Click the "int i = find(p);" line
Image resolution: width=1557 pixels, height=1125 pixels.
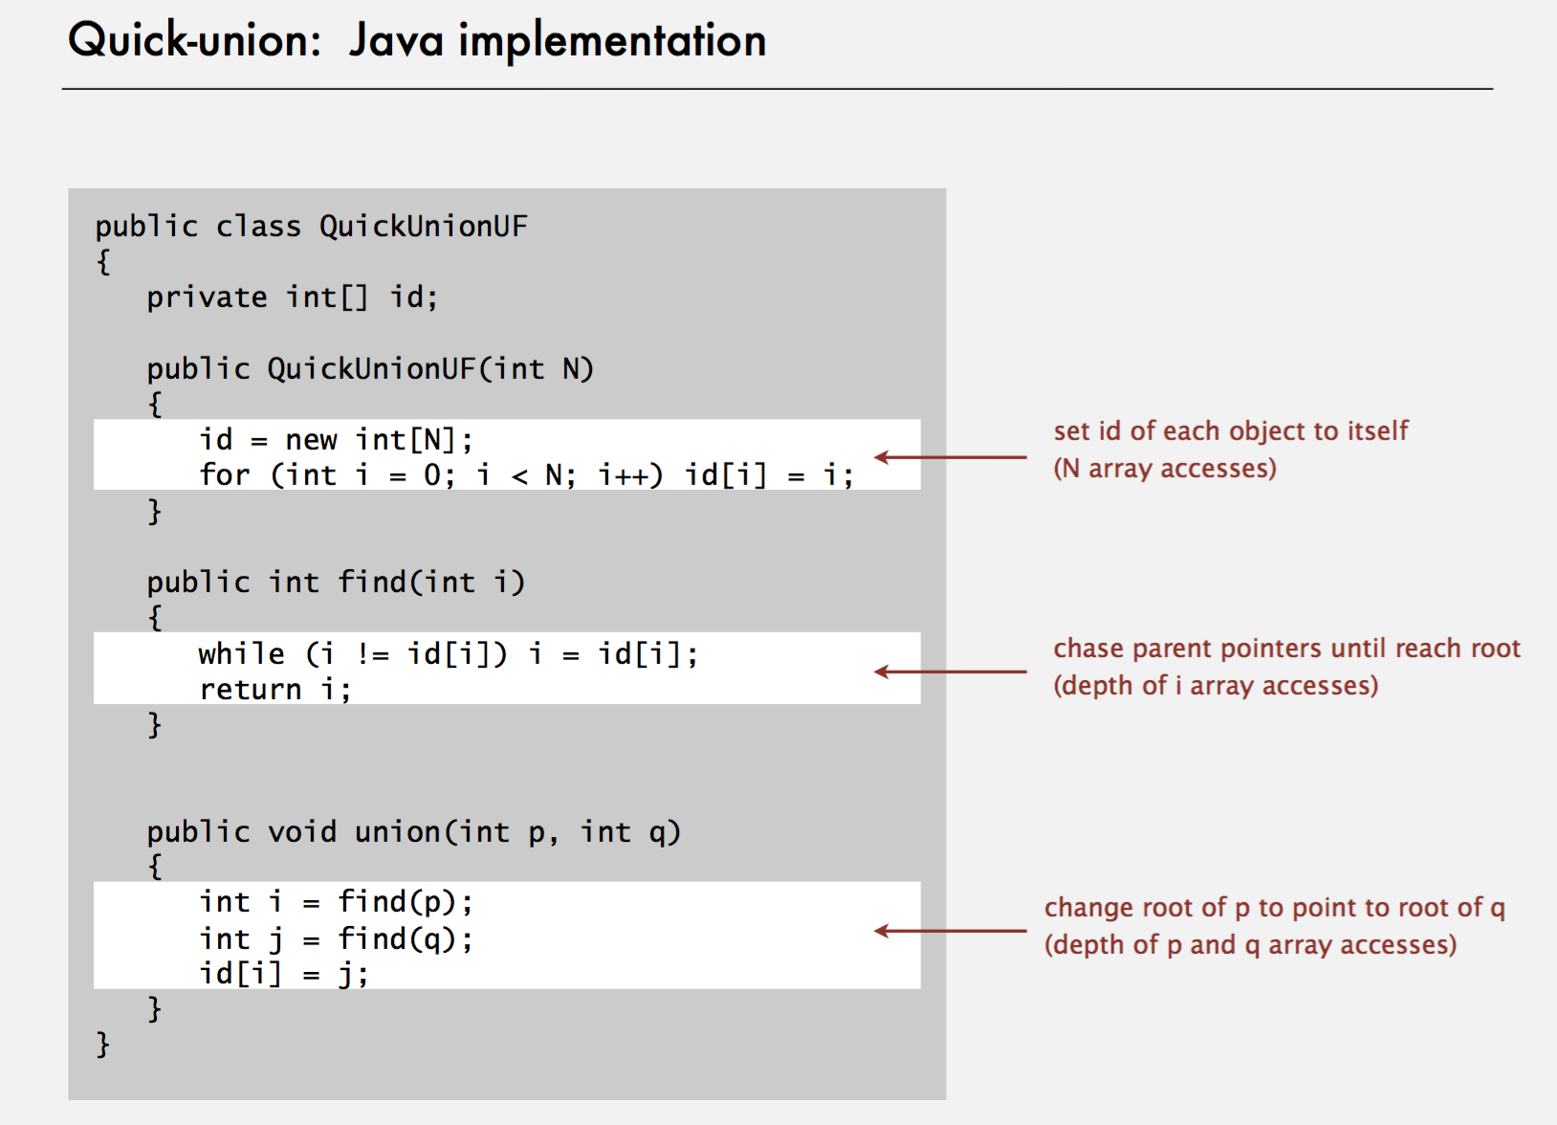(x=336, y=902)
